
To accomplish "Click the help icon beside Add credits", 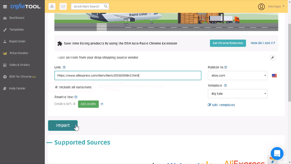I will [x=102, y=104].
